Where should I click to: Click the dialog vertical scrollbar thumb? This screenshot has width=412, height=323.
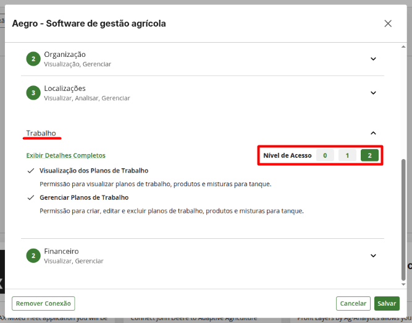tap(403, 220)
